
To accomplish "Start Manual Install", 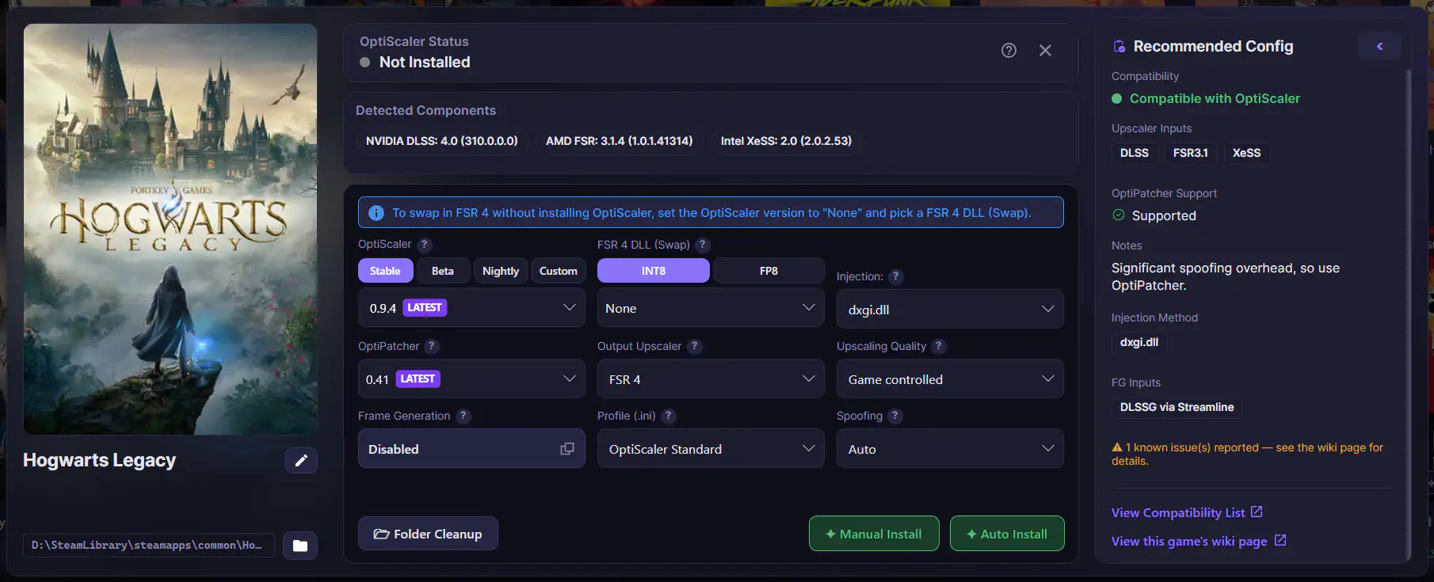I will (874, 534).
